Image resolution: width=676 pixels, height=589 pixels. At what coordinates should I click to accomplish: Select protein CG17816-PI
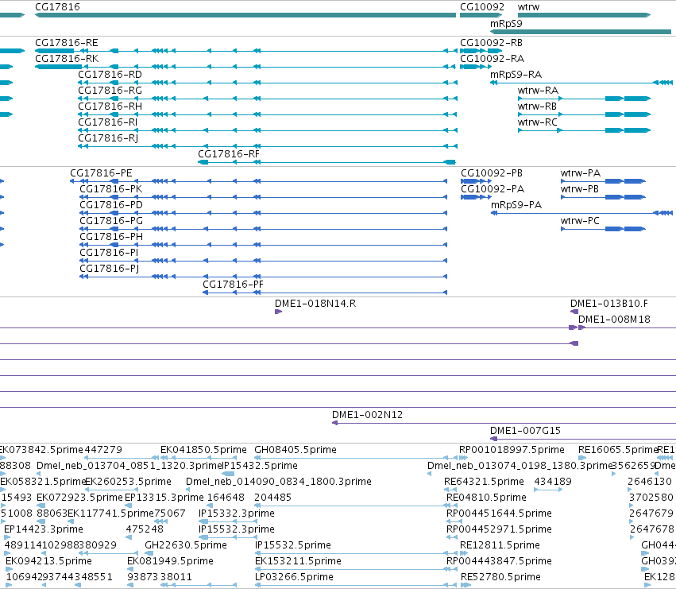pos(109,254)
